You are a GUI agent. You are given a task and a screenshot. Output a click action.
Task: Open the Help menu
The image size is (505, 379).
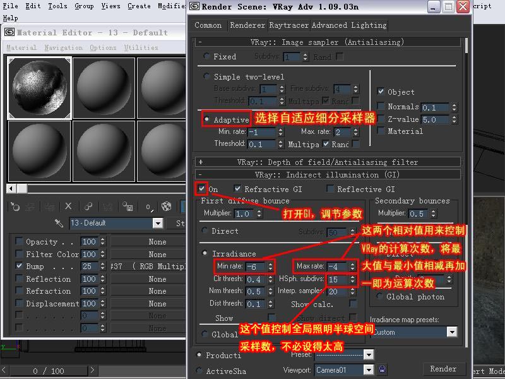pos(10,18)
